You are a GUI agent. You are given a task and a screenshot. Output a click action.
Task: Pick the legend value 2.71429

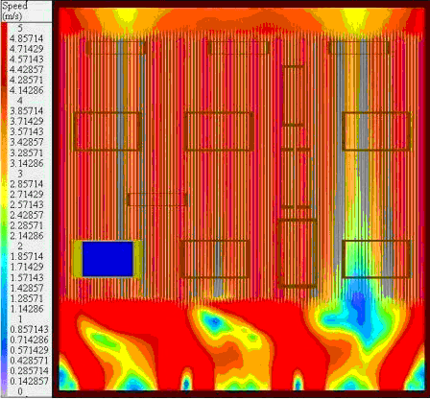(27, 194)
